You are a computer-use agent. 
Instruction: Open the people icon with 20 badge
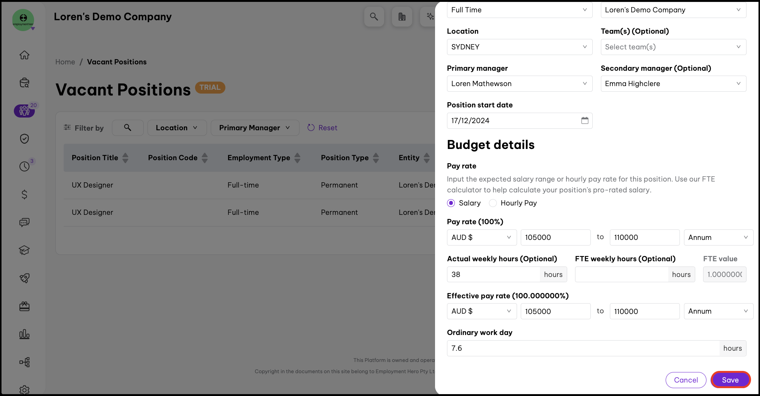[24, 111]
